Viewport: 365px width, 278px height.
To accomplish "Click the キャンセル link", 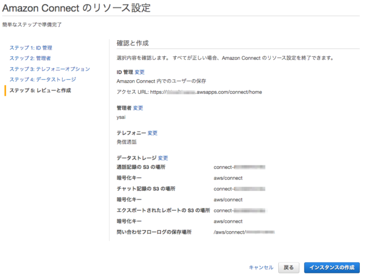I will (261, 267).
